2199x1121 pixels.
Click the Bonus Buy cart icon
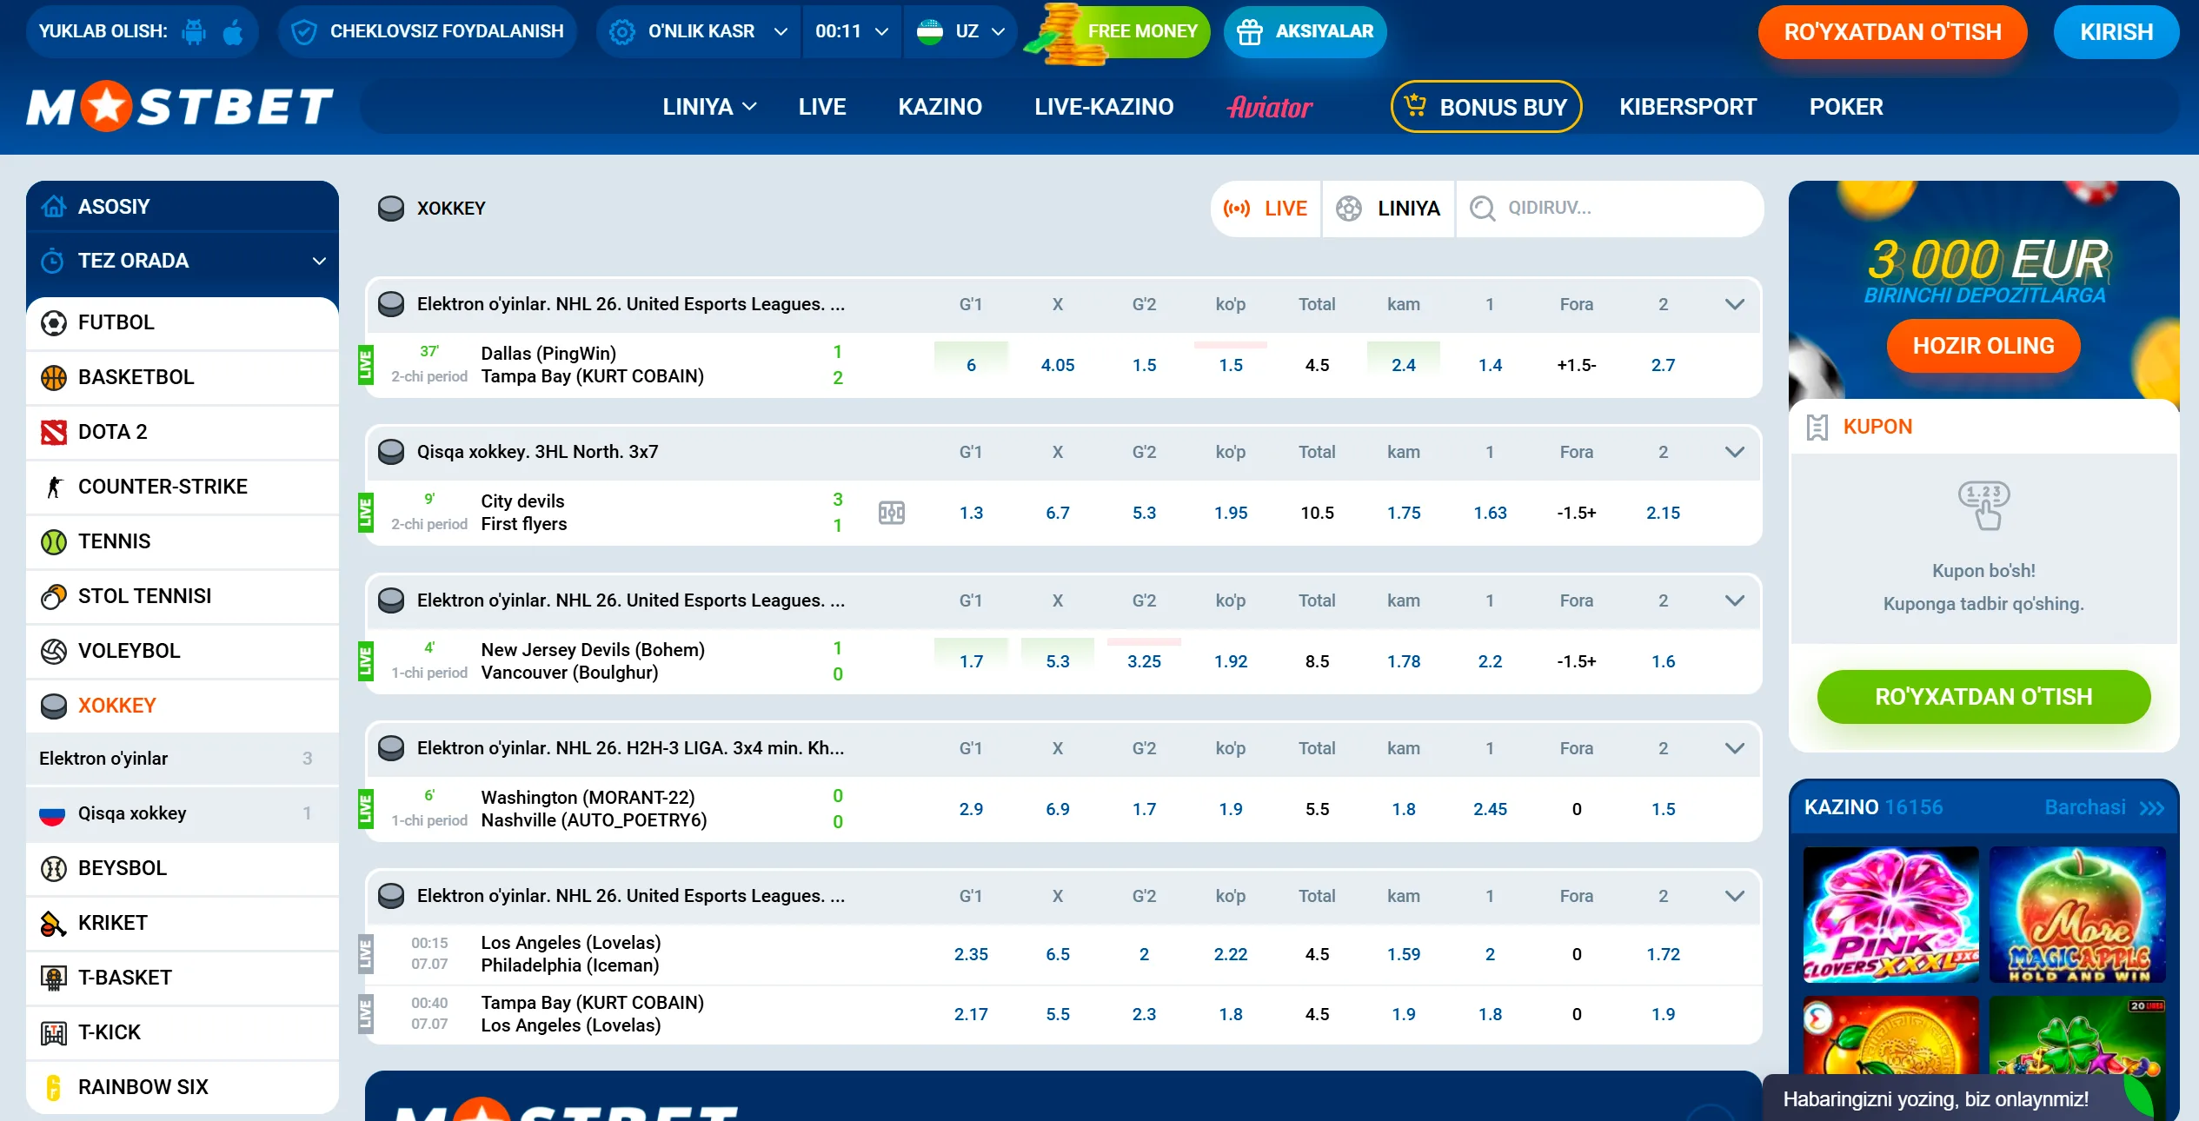pyautogui.click(x=1416, y=106)
